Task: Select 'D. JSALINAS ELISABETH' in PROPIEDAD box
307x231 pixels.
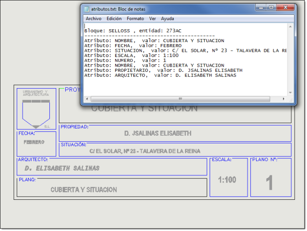Action: click(x=158, y=133)
